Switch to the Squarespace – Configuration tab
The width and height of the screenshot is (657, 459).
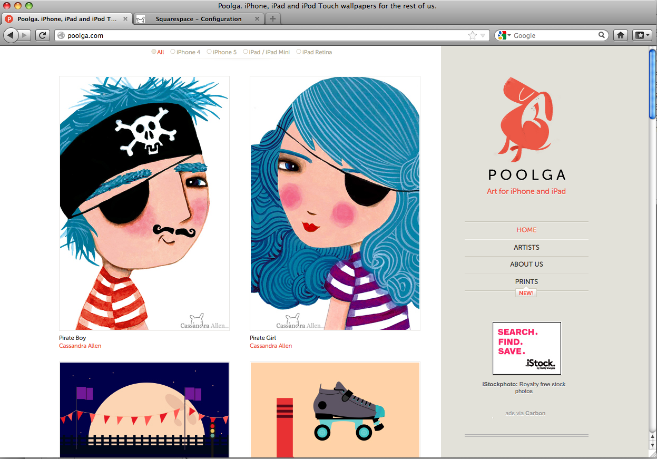(199, 19)
